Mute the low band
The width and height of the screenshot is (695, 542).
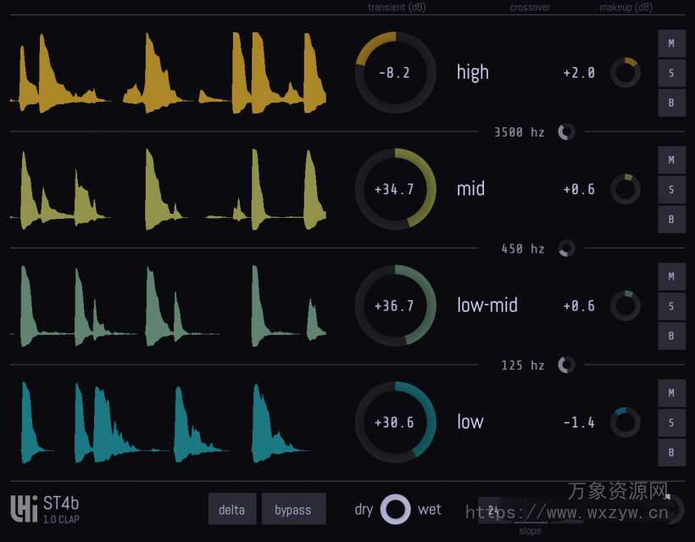click(x=671, y=393)
